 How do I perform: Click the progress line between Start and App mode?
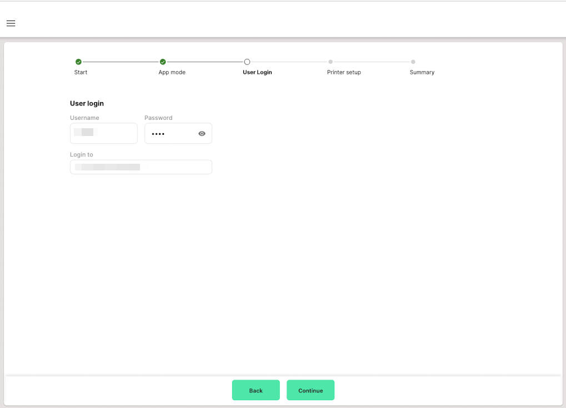(x=121, y=62)
